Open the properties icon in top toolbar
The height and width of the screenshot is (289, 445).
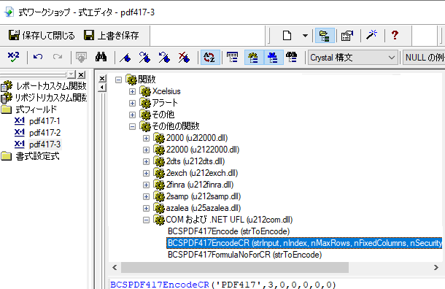click(347, 36)
